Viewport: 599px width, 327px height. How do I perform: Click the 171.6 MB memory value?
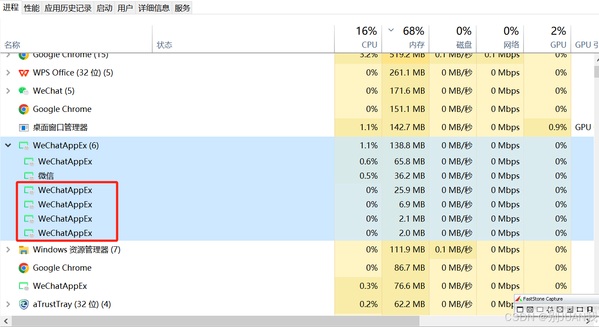pos(407,91)
